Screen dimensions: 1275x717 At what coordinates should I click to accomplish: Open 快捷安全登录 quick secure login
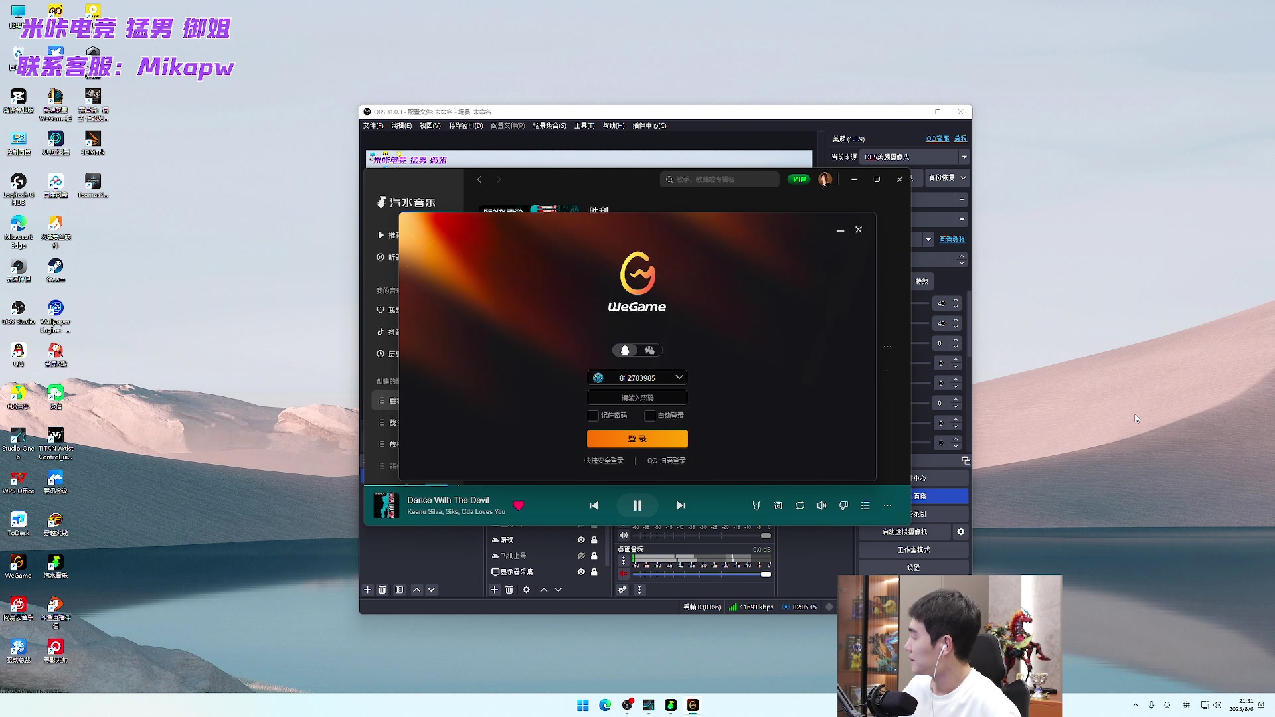(x=604, y=461)
